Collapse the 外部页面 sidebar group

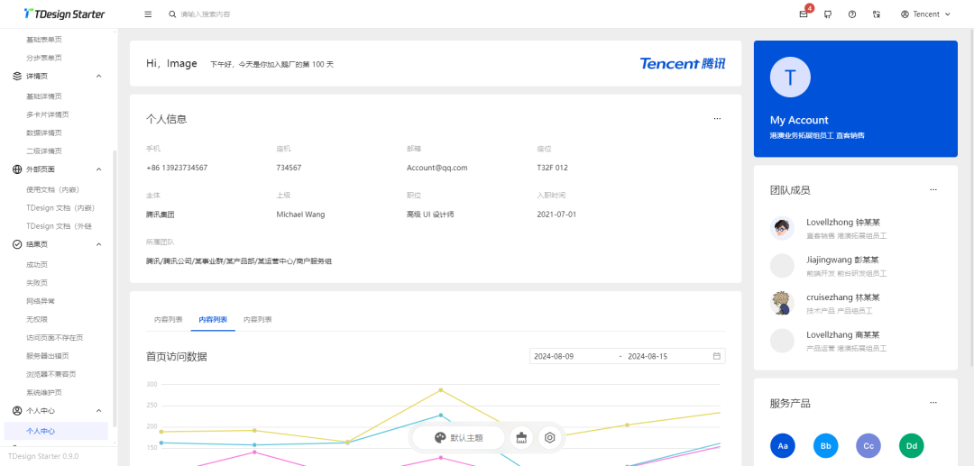pyautogui.click(x=98, y=169)
